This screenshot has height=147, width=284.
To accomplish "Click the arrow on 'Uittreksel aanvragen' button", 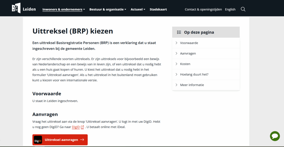I will (82, 140).
